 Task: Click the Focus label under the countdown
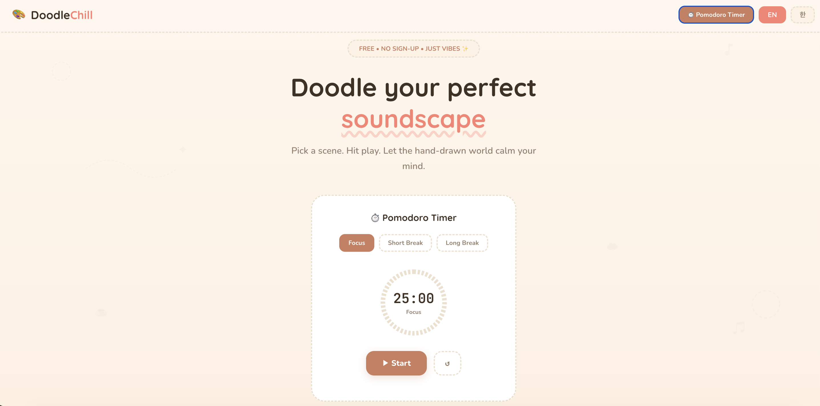(x=413, y=312)
